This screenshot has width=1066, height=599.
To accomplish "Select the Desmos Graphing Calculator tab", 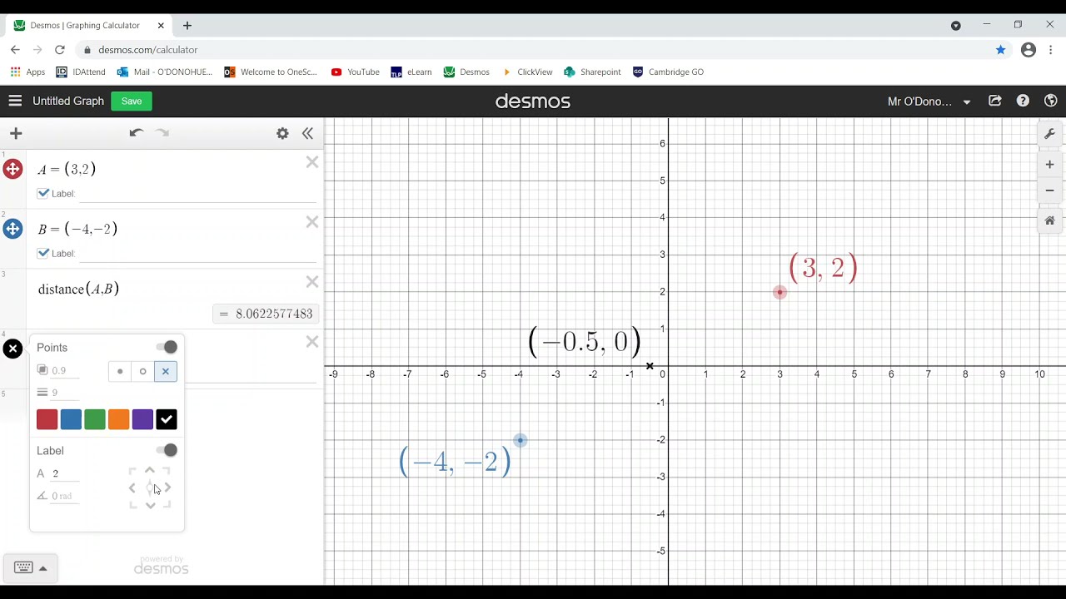I will [x=89, y=26].
